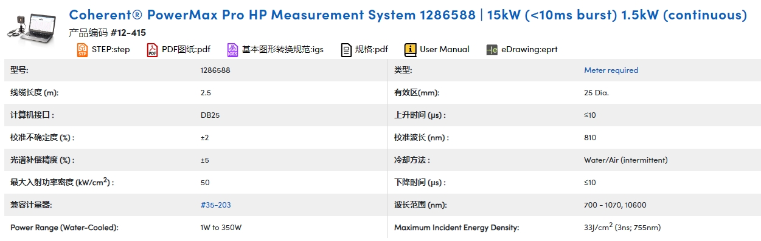Click the 有效区(mm) label
Image resolution: width=761 pixels, height=241 pixels.
(x=417, y=93)
